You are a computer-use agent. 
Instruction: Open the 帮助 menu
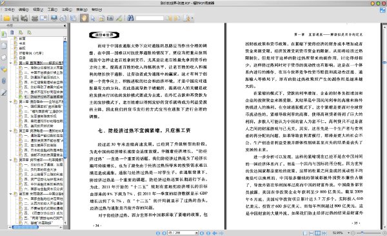[97, 10]
